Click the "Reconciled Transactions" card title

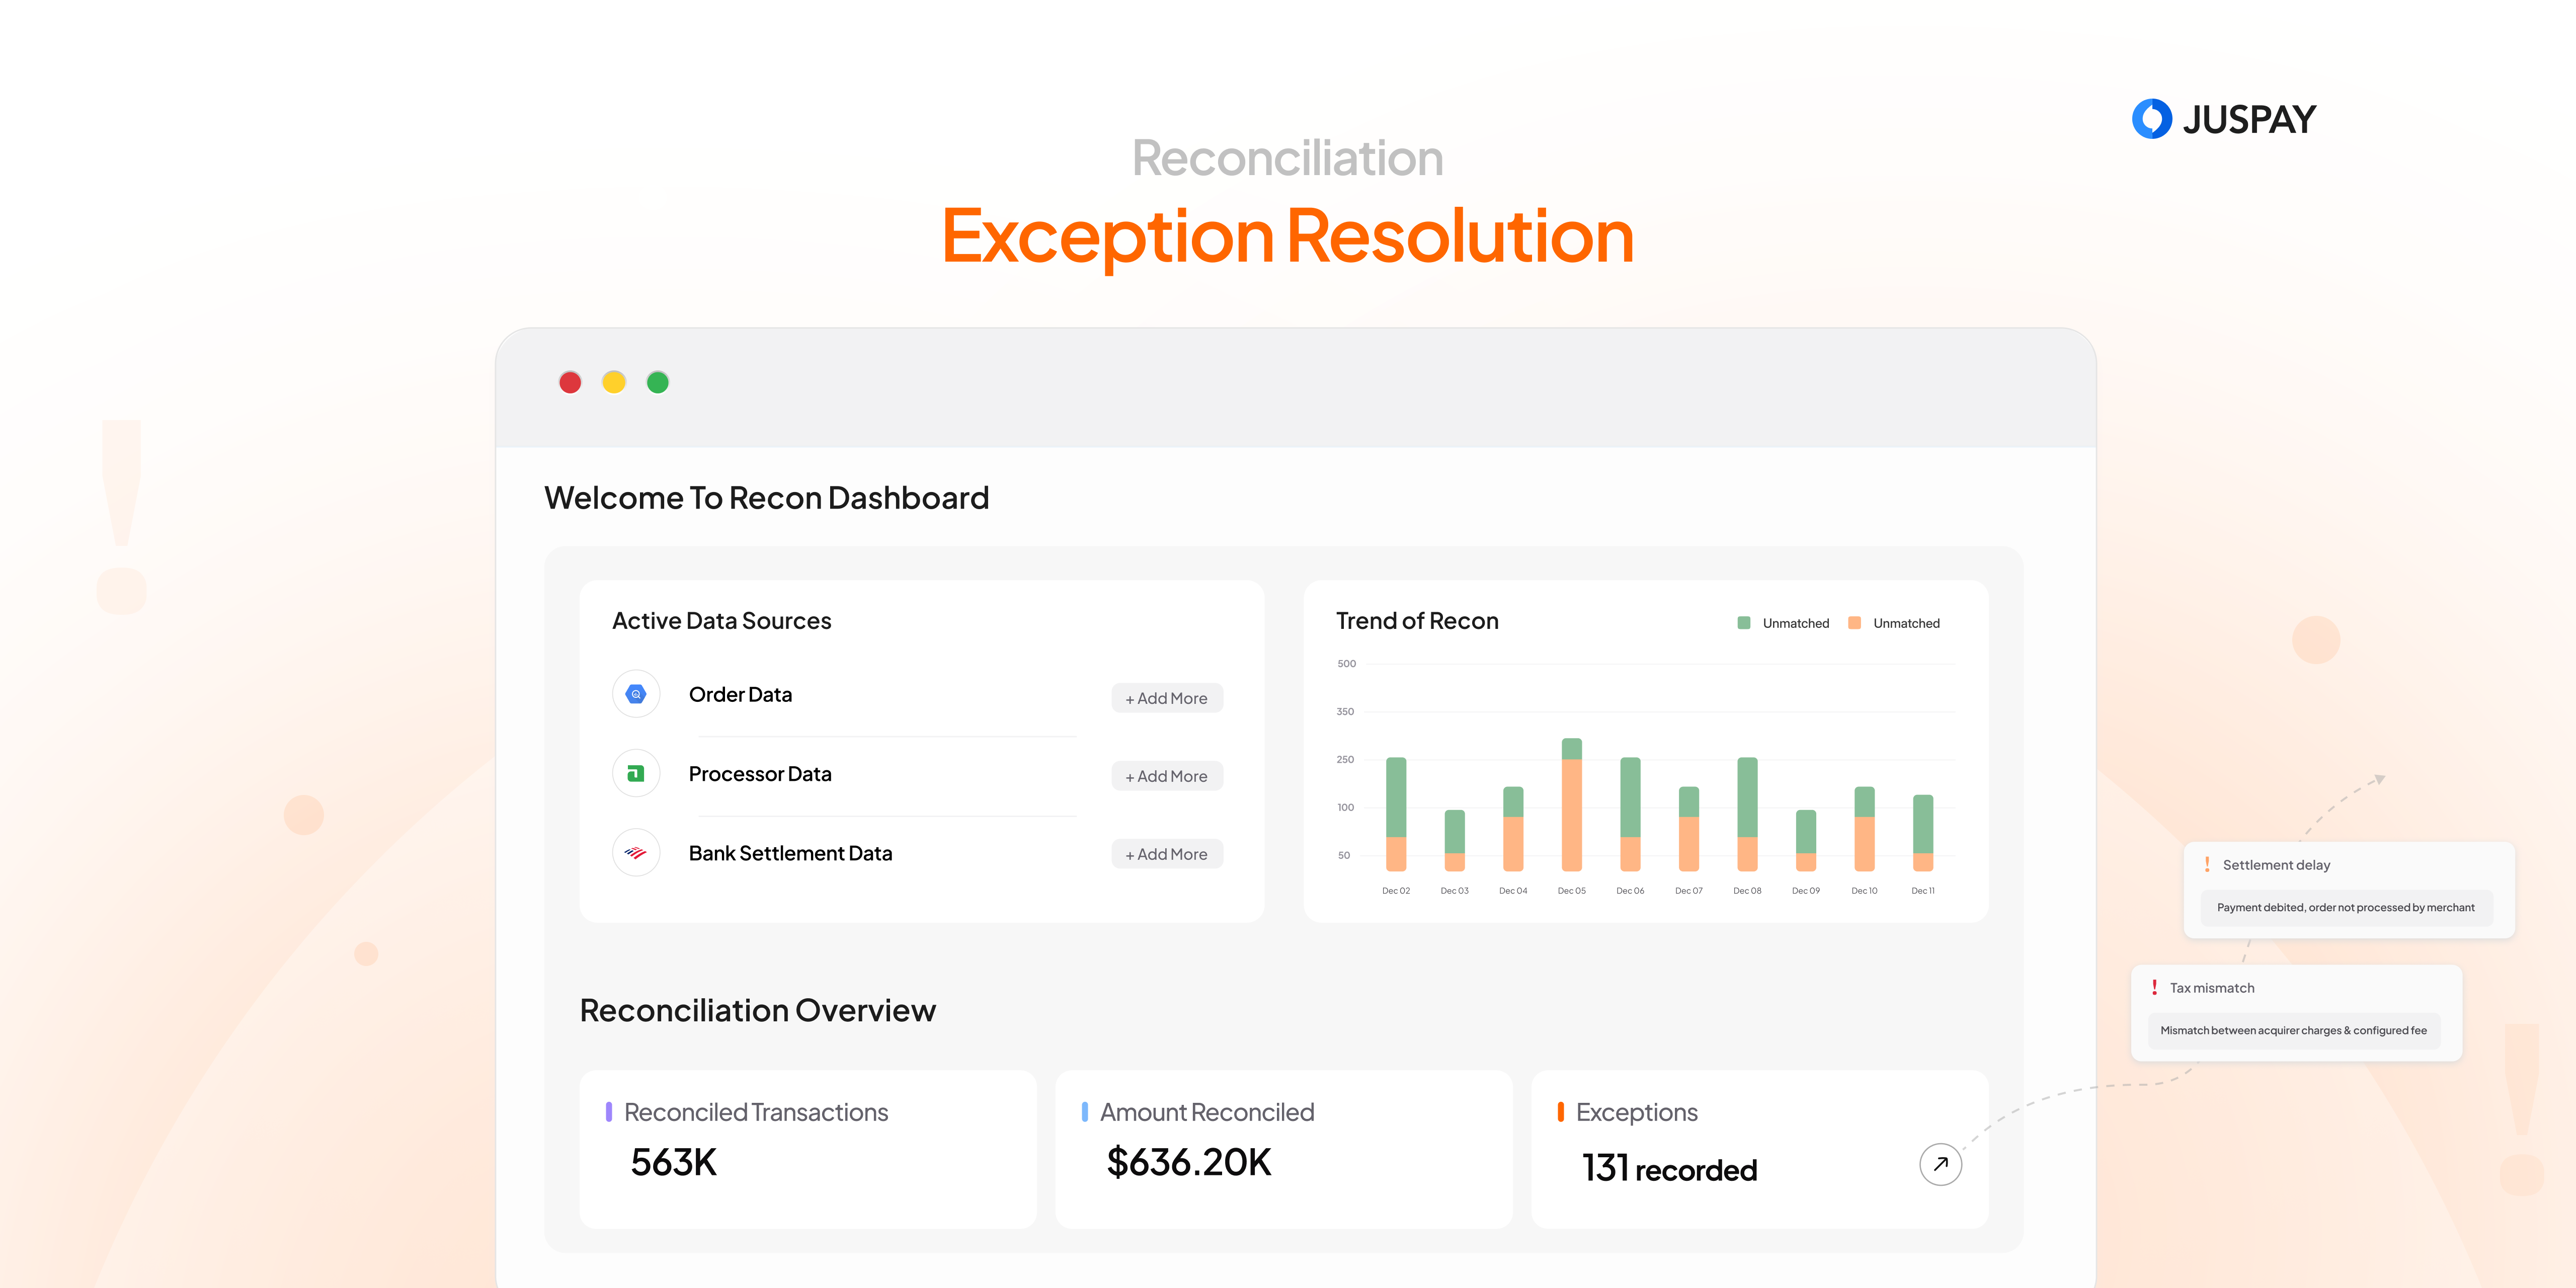pos(756,1112)
